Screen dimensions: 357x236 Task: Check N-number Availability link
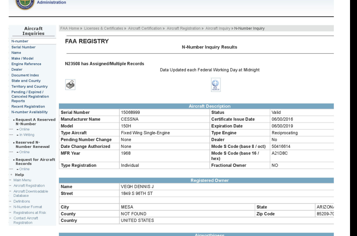[x=29, y=112]
